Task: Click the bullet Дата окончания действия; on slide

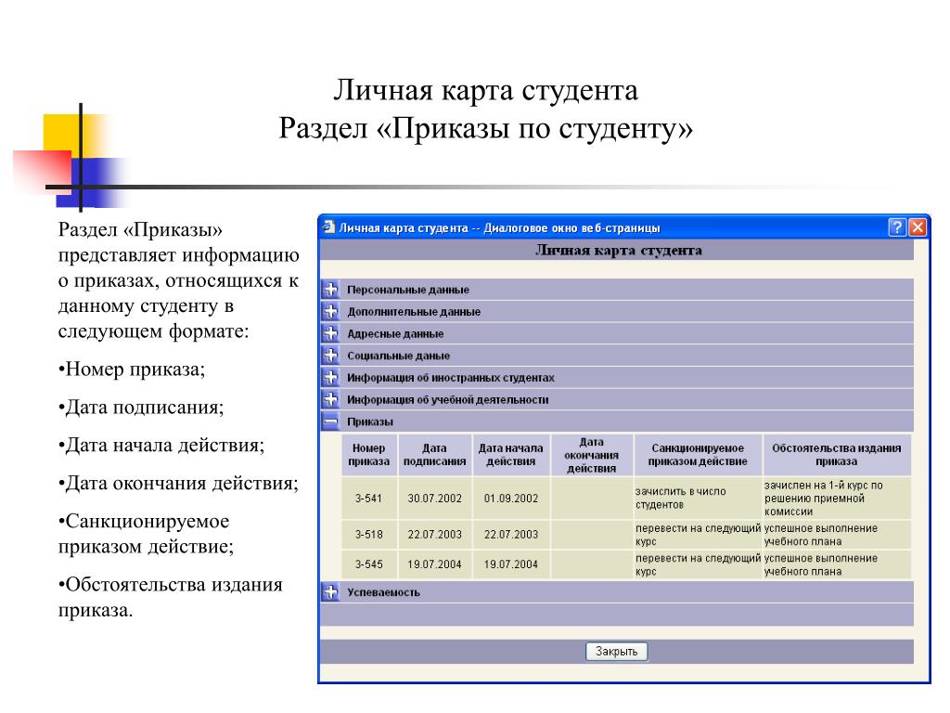Action: [178, 483]
